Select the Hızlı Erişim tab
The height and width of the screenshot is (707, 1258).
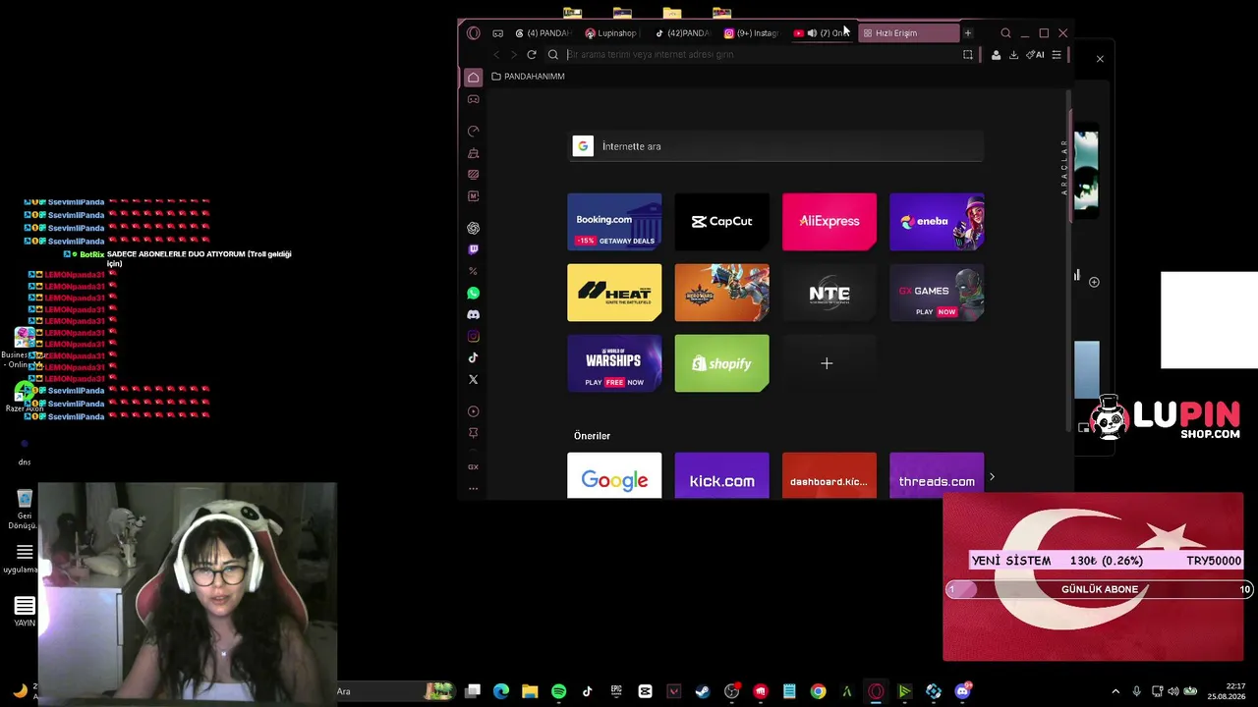[908, 33]
